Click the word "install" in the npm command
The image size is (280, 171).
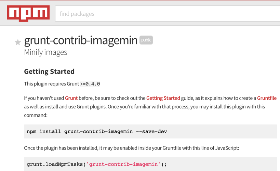coord(50,131)
